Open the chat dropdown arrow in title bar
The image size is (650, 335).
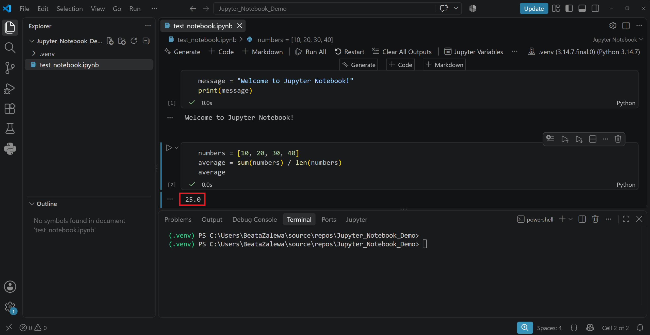point(456,8)
